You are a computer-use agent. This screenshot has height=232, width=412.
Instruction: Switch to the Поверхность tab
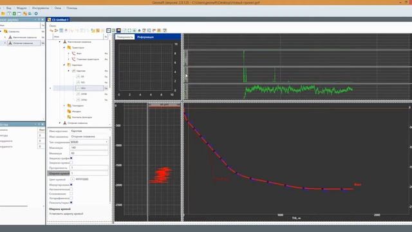(125, 37)
